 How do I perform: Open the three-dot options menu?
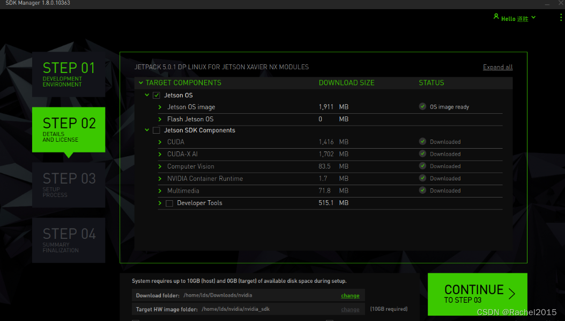[x=561, y=18]
